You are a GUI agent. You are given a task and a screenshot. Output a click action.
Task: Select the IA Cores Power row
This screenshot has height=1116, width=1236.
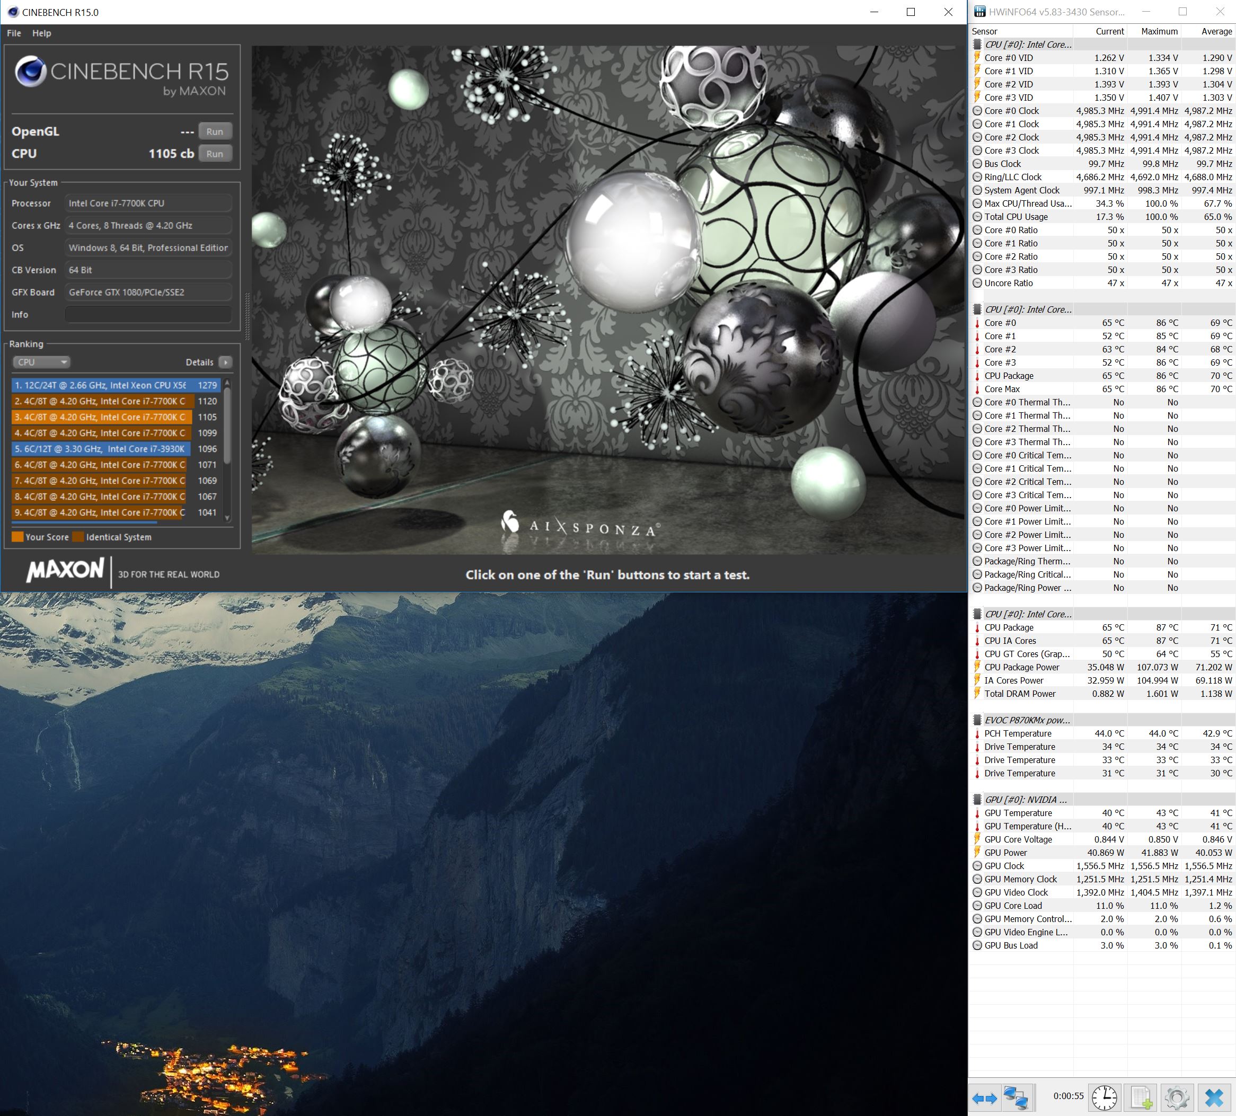[x=1102, y=680]
